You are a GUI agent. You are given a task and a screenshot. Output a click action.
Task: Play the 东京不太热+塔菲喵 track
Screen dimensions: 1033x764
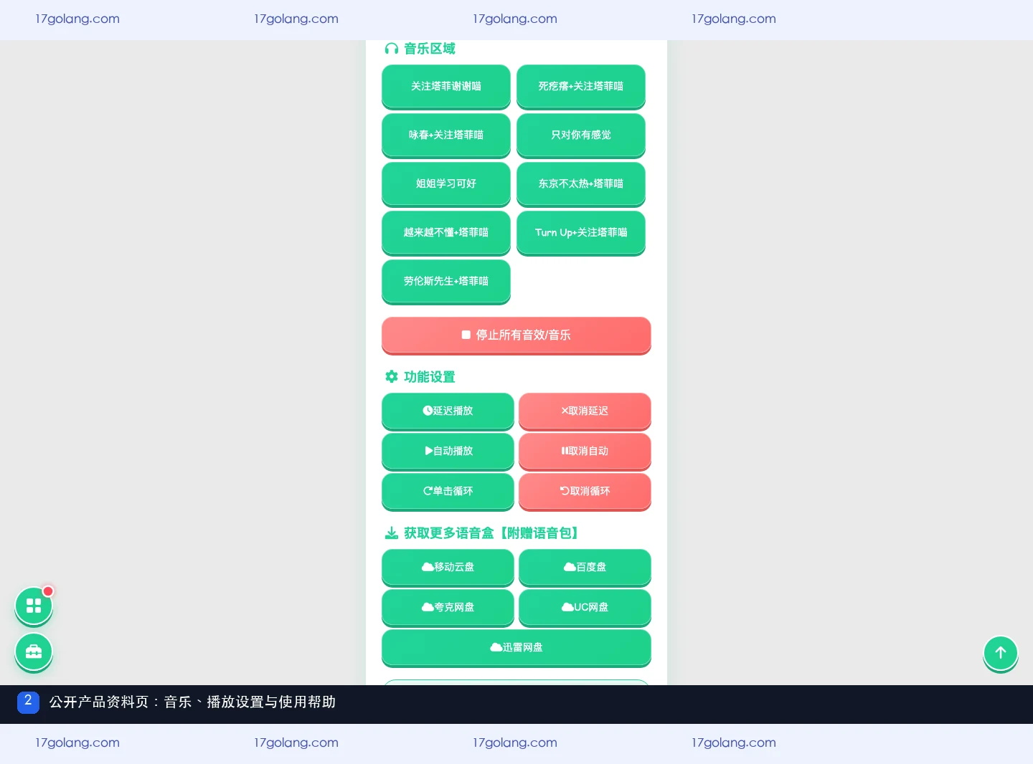[581, 183]
